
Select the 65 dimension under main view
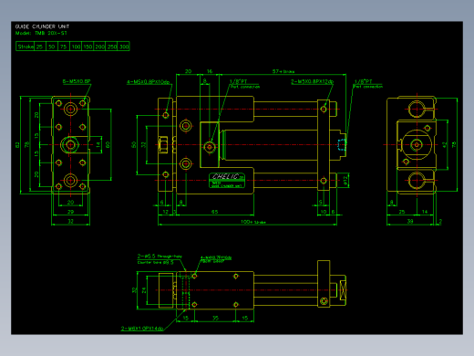[214, 212]
